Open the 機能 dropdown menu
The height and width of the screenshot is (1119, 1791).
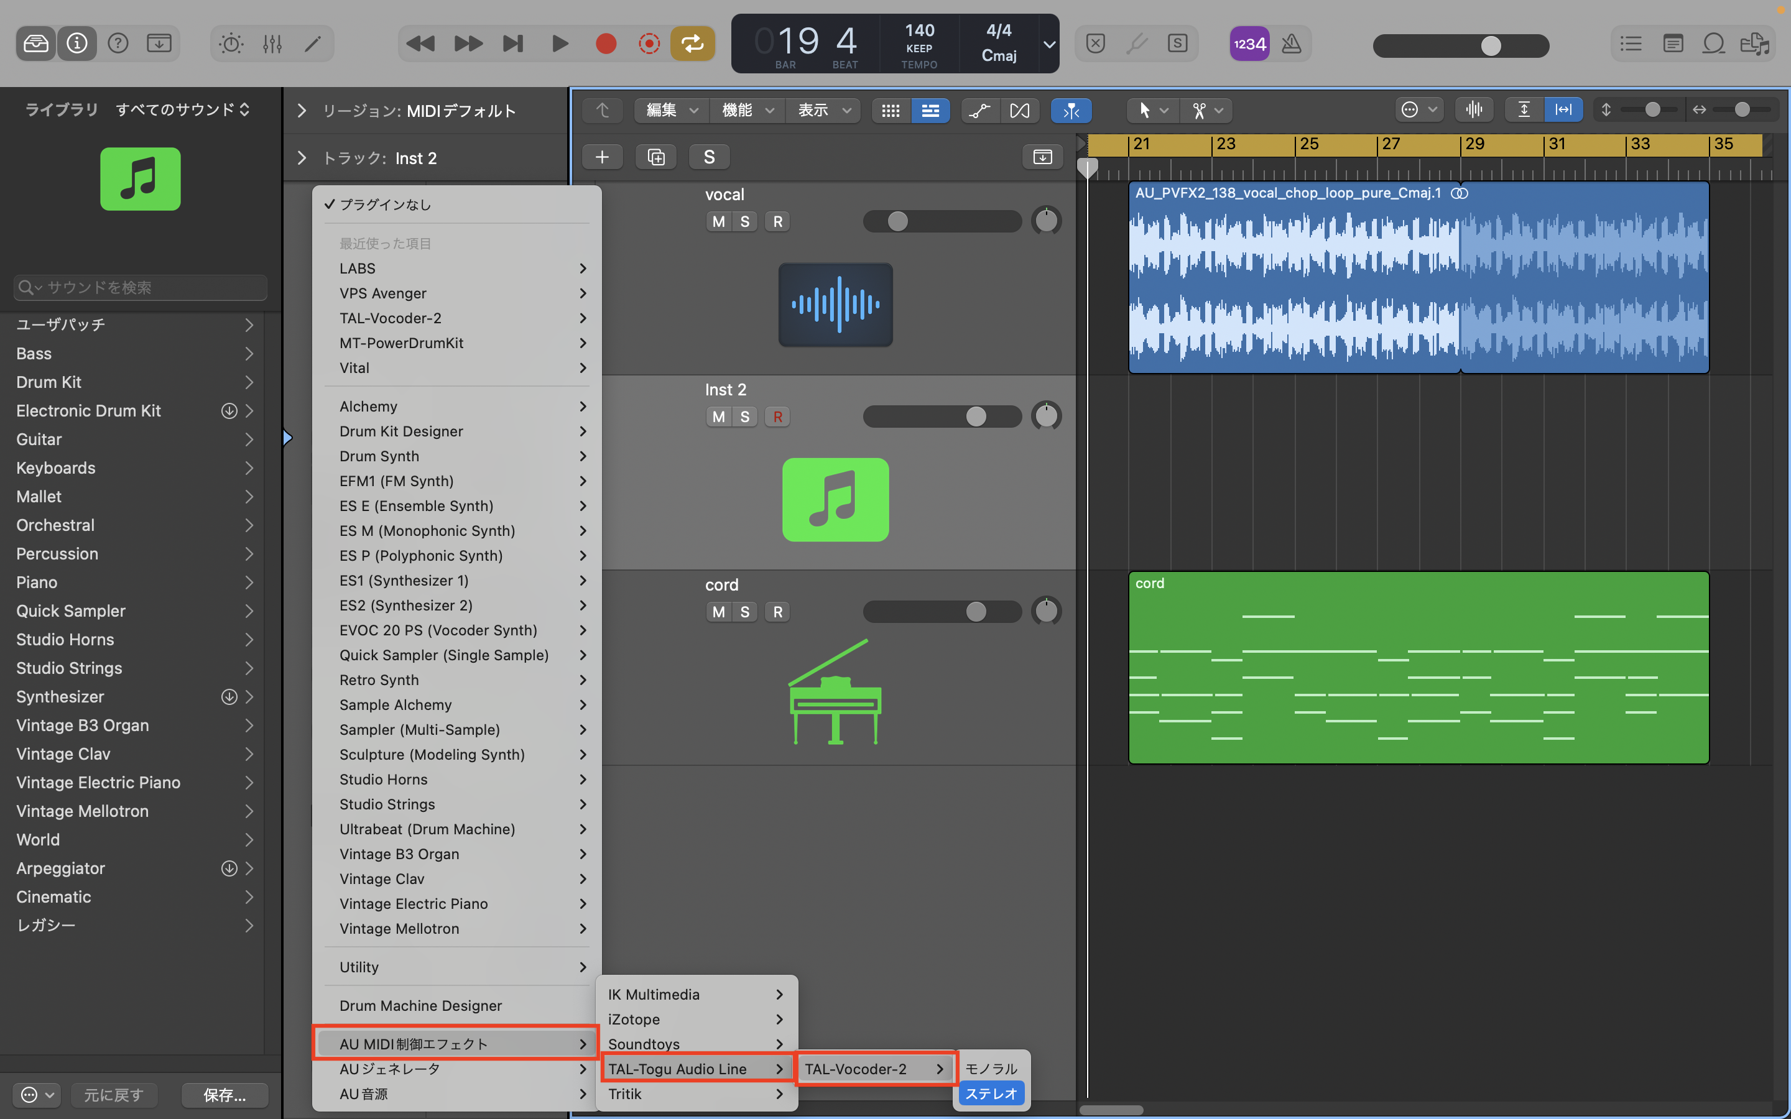pyautogui.click(x=747, y=110)
